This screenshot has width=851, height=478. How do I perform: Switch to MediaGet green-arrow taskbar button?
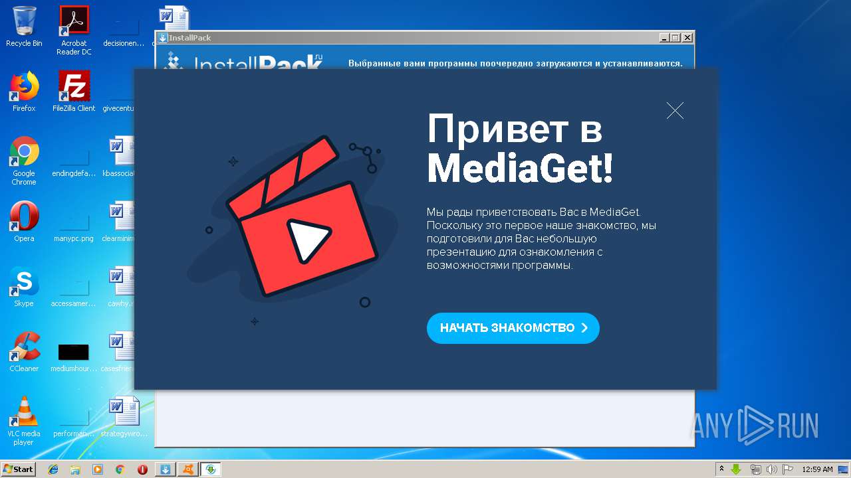(x=211, y=469)
